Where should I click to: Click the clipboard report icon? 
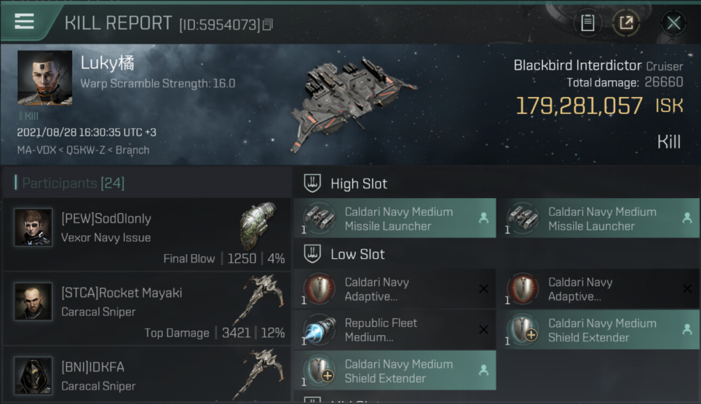tap(587, 23)
